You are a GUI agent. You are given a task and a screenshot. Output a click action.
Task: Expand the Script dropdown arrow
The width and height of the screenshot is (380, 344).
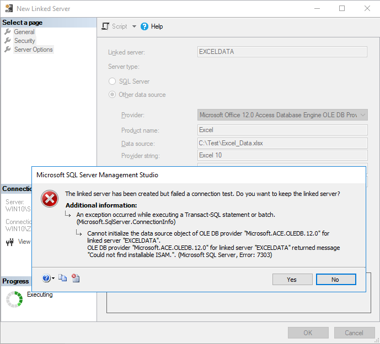[x=134, y=26]
